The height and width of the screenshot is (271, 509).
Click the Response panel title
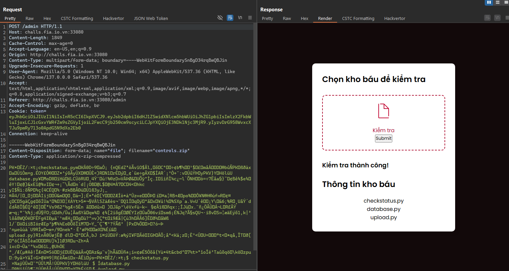[x=271, y=10]
